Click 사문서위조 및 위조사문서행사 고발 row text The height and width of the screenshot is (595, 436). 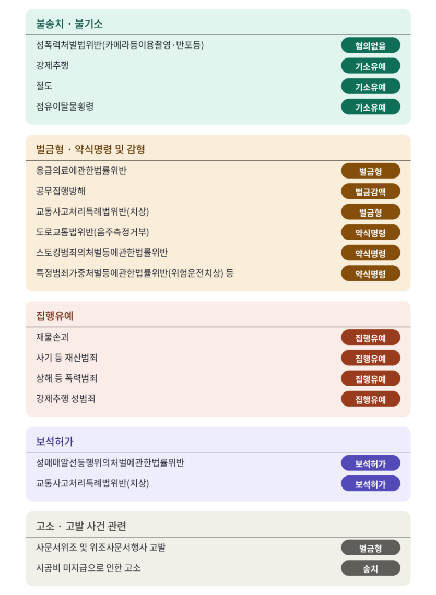(101, 547)
